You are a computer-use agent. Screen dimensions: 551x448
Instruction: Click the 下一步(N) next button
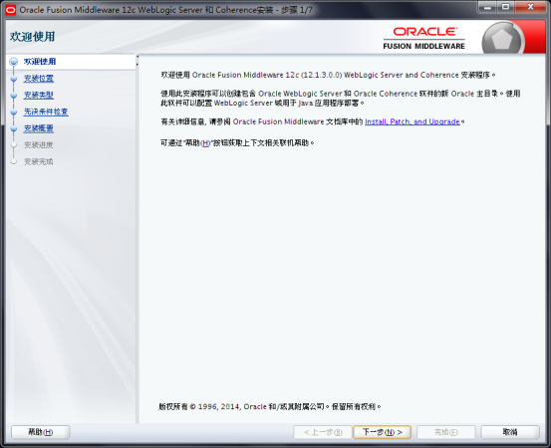pos(382,432)
